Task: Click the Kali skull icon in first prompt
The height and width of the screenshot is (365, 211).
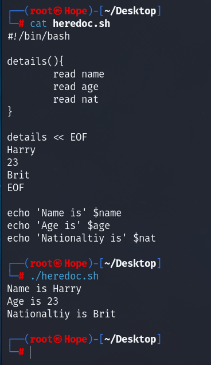Action: [58, 11]
